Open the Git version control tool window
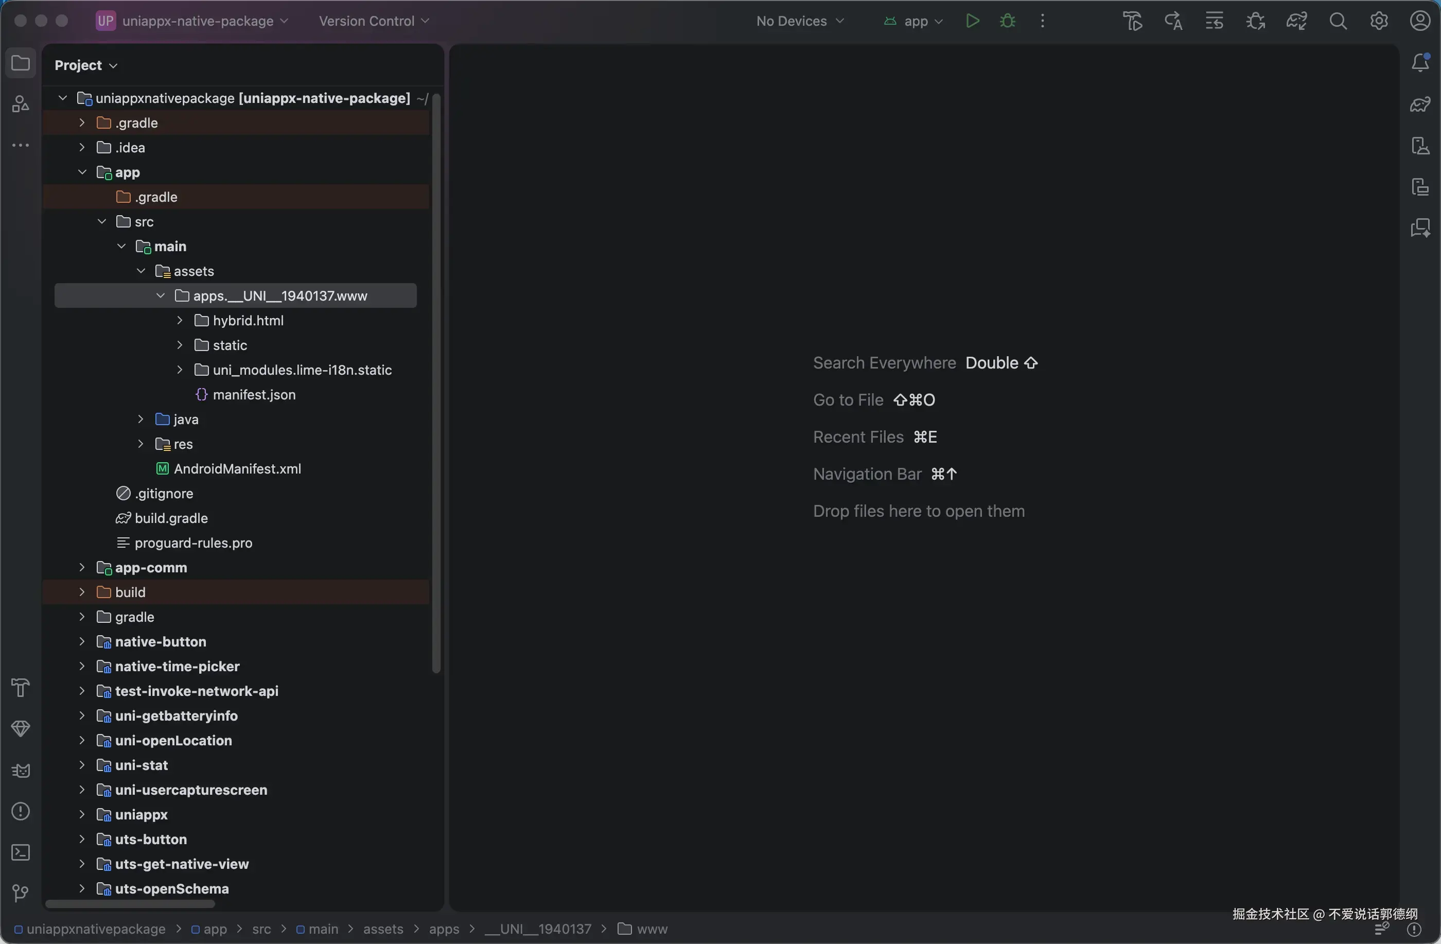Screen dimensions: 1441x944 (21, 893)
